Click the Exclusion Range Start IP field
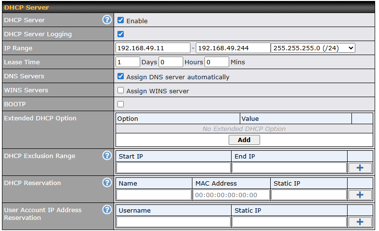379x231 pixels. tap(174, 168)
